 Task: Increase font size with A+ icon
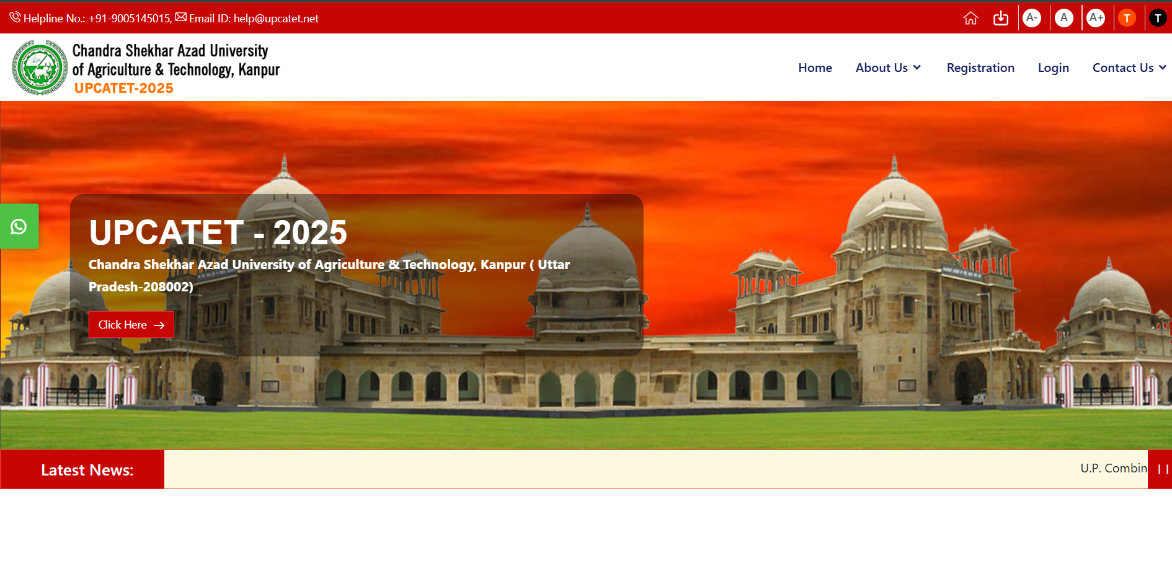[x=1096, y=18]
